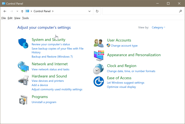Open the Ease of Access blue circle icon
The width and height of the screenshot is (185, 124).
coord(99,81)
